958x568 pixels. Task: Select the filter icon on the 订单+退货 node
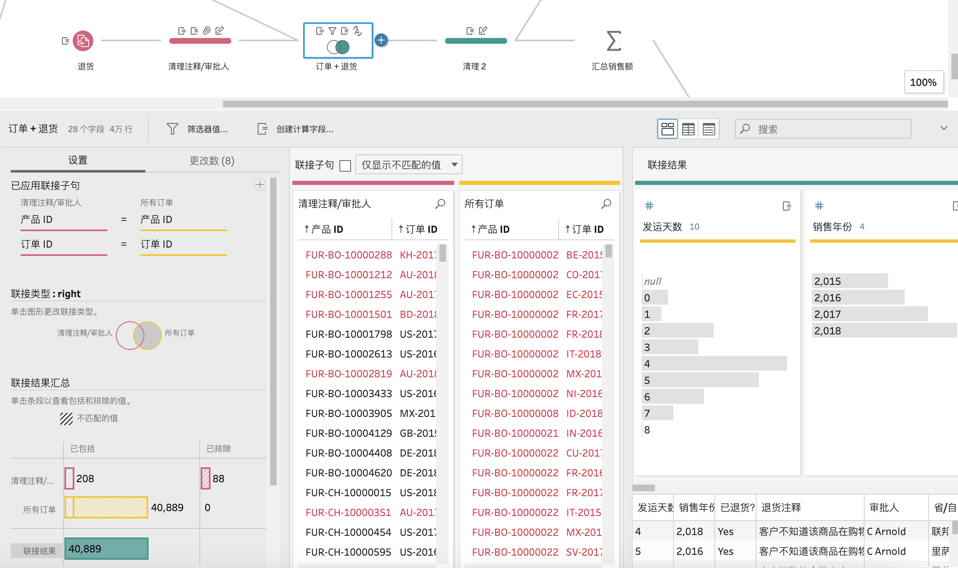coord(332,30)
